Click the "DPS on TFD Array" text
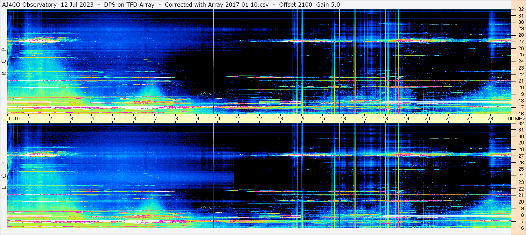The image size is (526, 235). click(x=129, y=5)
